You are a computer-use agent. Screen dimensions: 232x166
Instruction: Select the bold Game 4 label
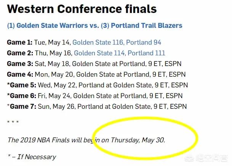[20, 74]
